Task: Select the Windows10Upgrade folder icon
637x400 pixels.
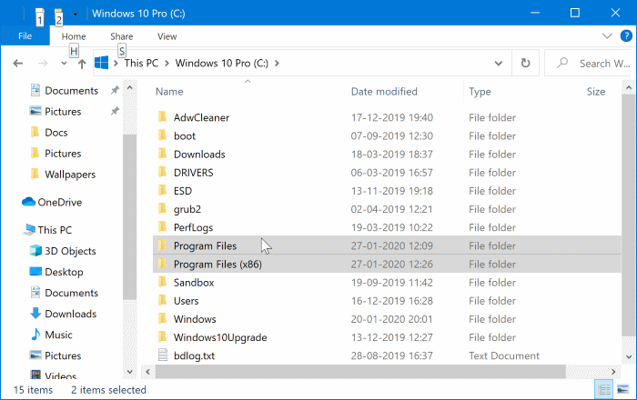Action: click(162, 336)
